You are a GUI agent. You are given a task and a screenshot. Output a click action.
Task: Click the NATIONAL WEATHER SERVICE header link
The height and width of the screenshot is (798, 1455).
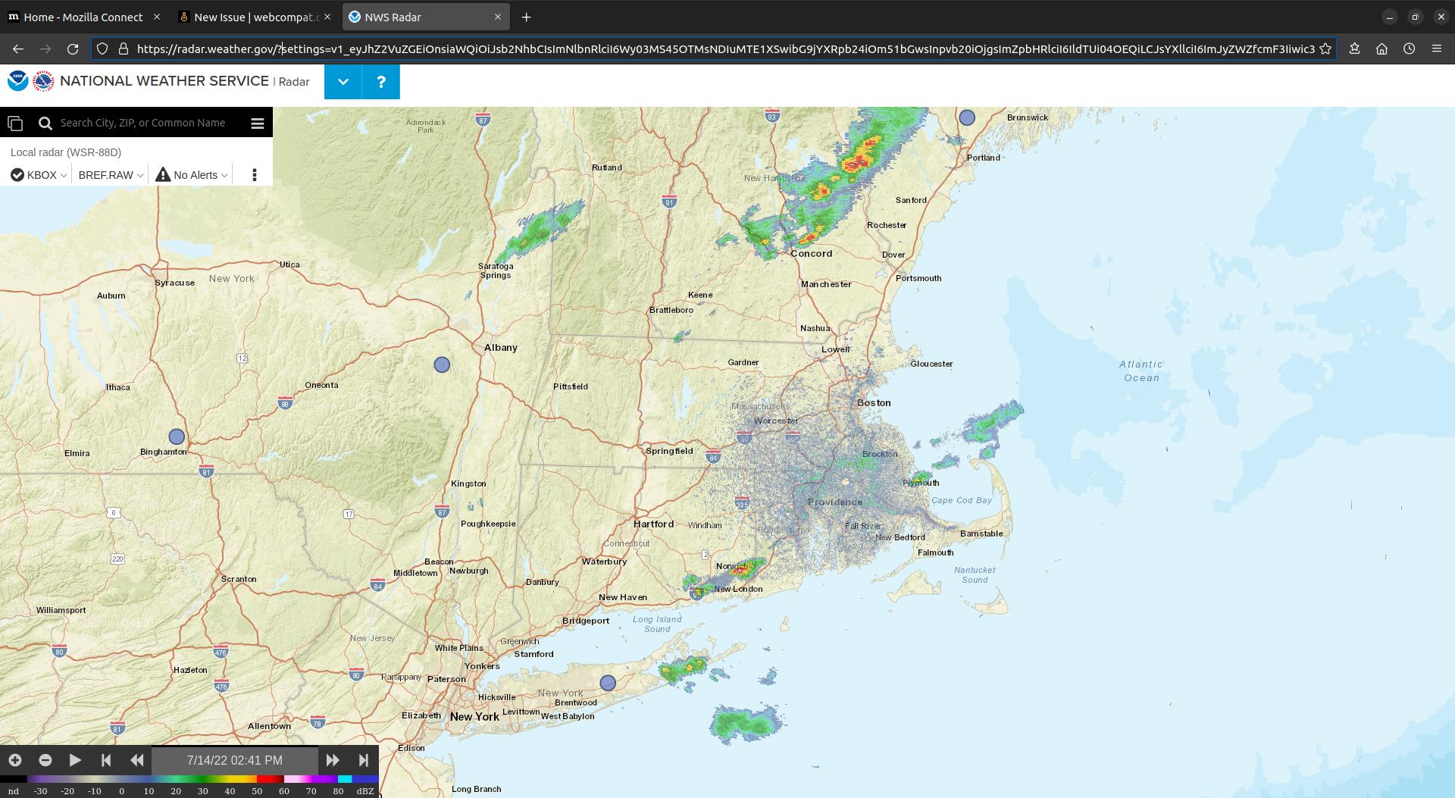(164, 81)
